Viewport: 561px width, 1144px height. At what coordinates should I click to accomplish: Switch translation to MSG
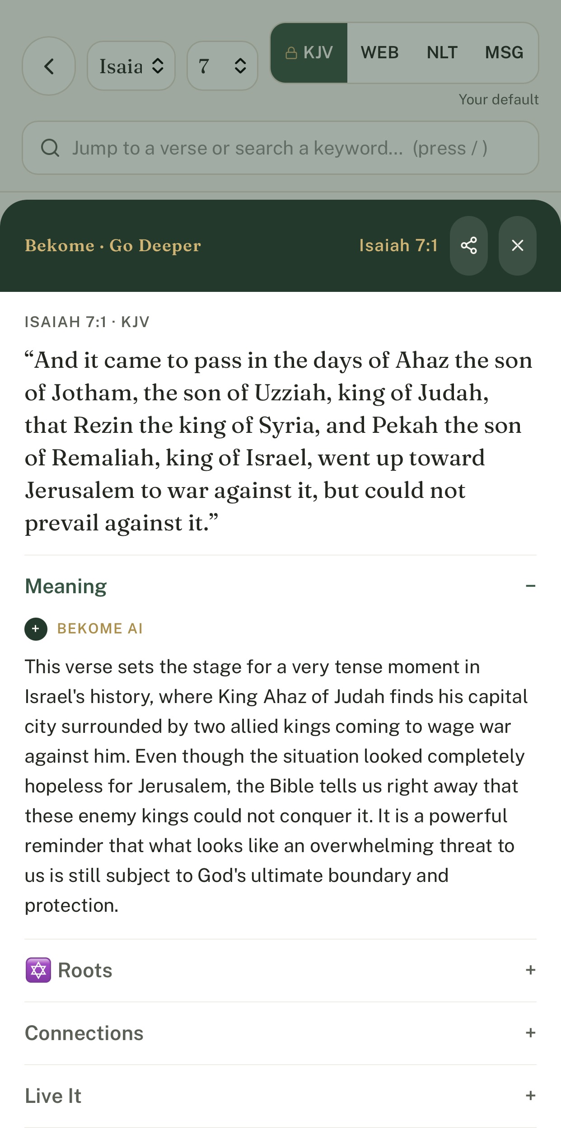pos(504,53)
